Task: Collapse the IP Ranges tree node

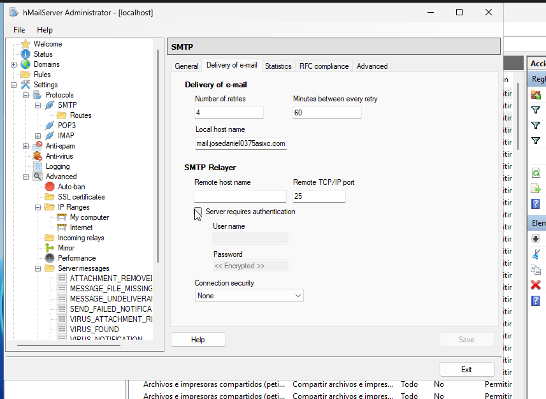Action: [38, 207]
